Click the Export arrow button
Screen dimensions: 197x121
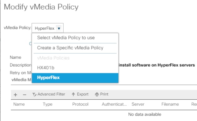80,94
